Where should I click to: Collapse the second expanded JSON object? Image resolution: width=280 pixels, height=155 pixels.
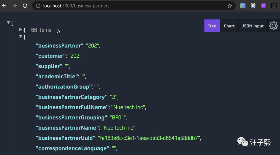coord(20,37)
